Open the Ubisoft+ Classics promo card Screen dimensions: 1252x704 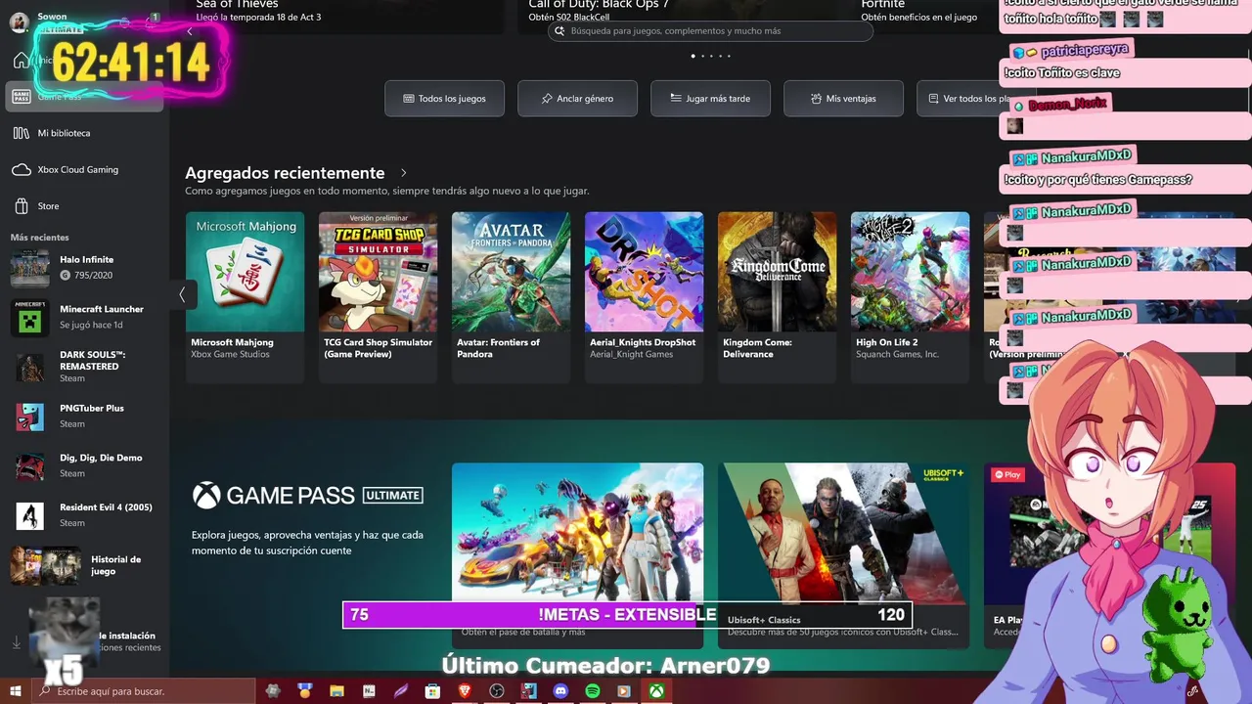tap(843, 554)
